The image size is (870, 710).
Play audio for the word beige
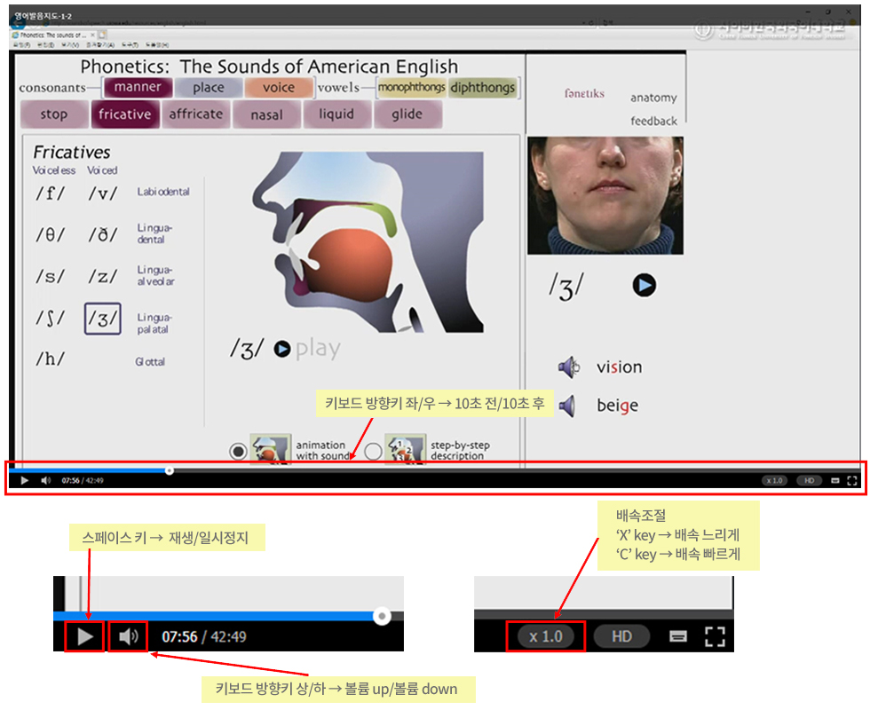click(568, 406)
